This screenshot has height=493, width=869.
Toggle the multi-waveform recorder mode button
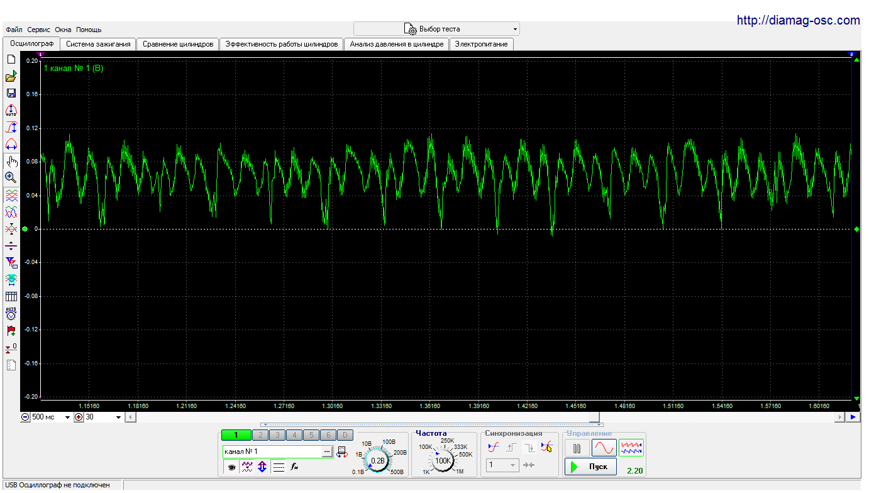[x=631, y=448]
